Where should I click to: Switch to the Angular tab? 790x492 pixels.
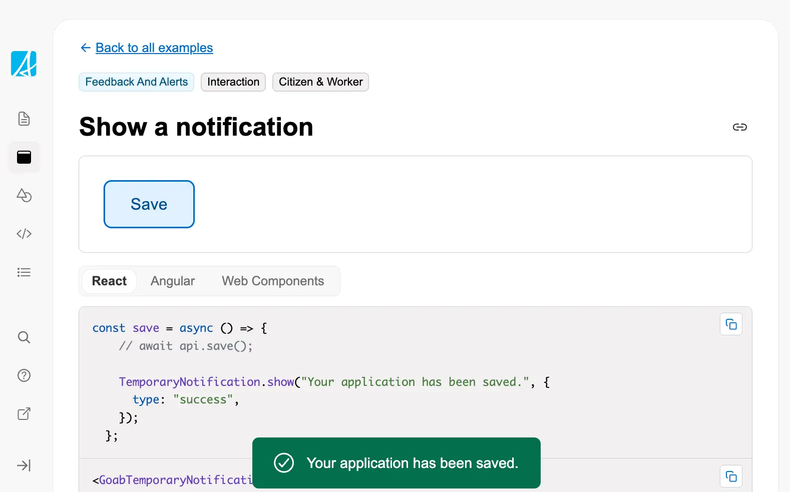coord(173,281)
